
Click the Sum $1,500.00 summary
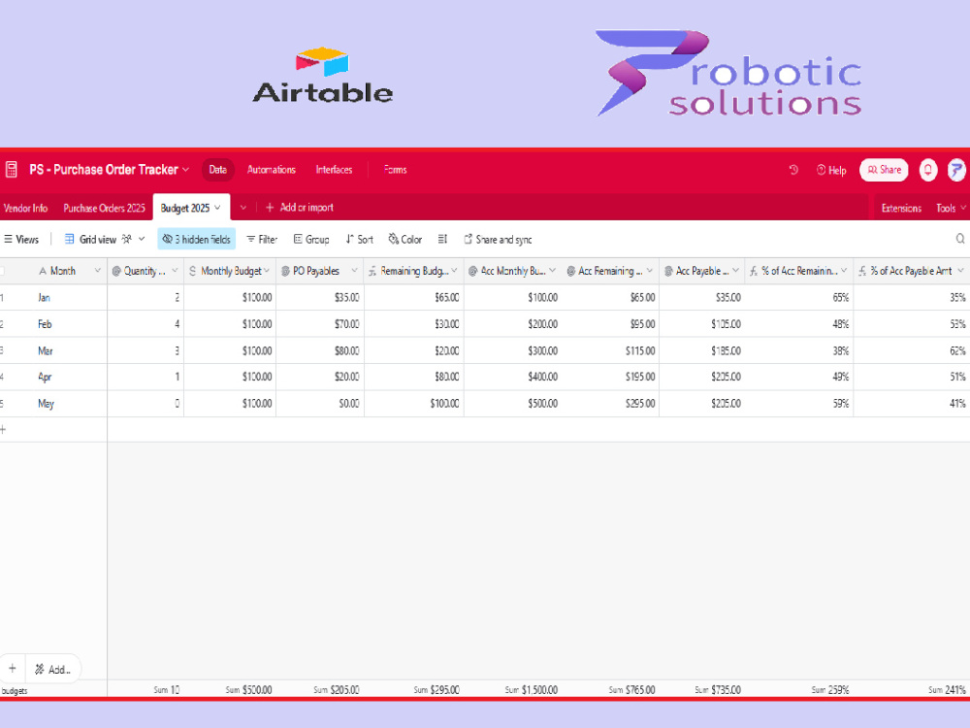pos(531,689)
